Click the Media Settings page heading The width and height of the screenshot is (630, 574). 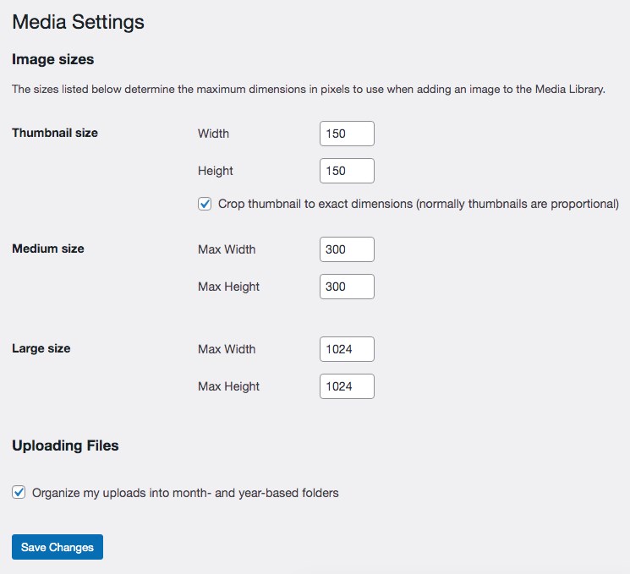click(x=78, y=22)
